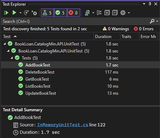
Task: Run All Tests In View icon
Action: coord(6,13)
